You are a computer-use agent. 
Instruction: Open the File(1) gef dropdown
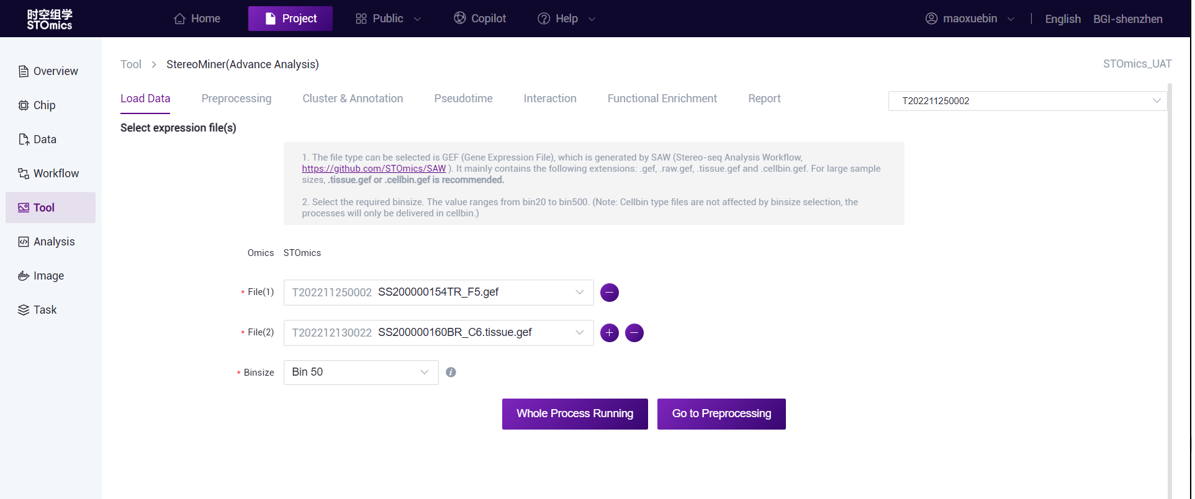click(438, 293)
